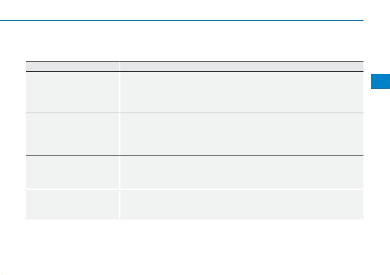Click the white title area above table
390x275 pixels.
pos(194,41)
